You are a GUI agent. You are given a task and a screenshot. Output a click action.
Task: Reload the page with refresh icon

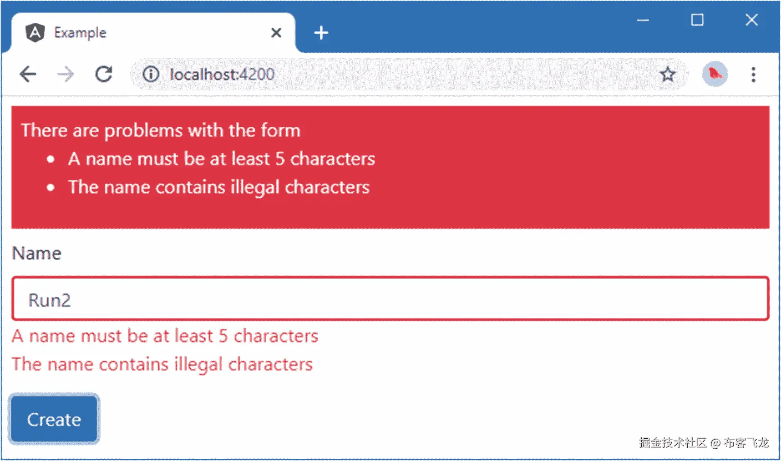pyautogui.click(x=104, y=74)
